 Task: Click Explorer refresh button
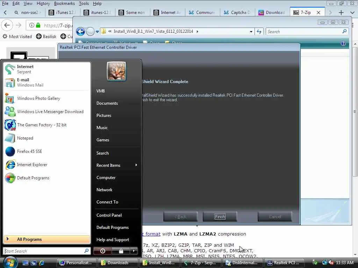(x=259, y=31)
